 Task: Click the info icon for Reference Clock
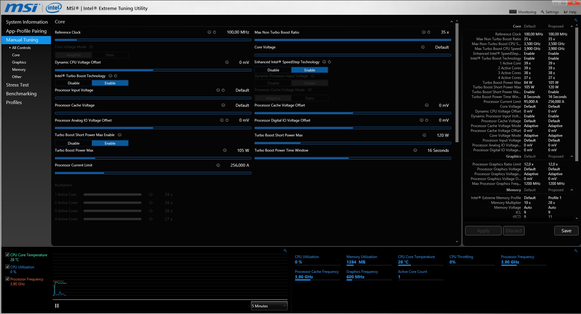209,32
